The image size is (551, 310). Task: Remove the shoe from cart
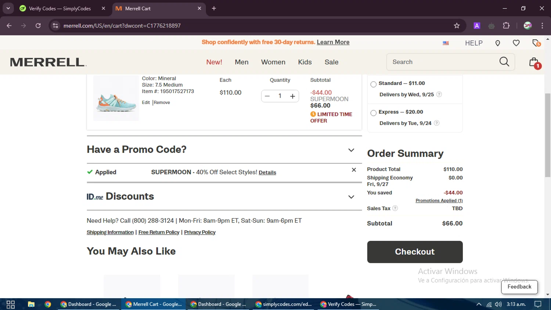pos(162,103)
